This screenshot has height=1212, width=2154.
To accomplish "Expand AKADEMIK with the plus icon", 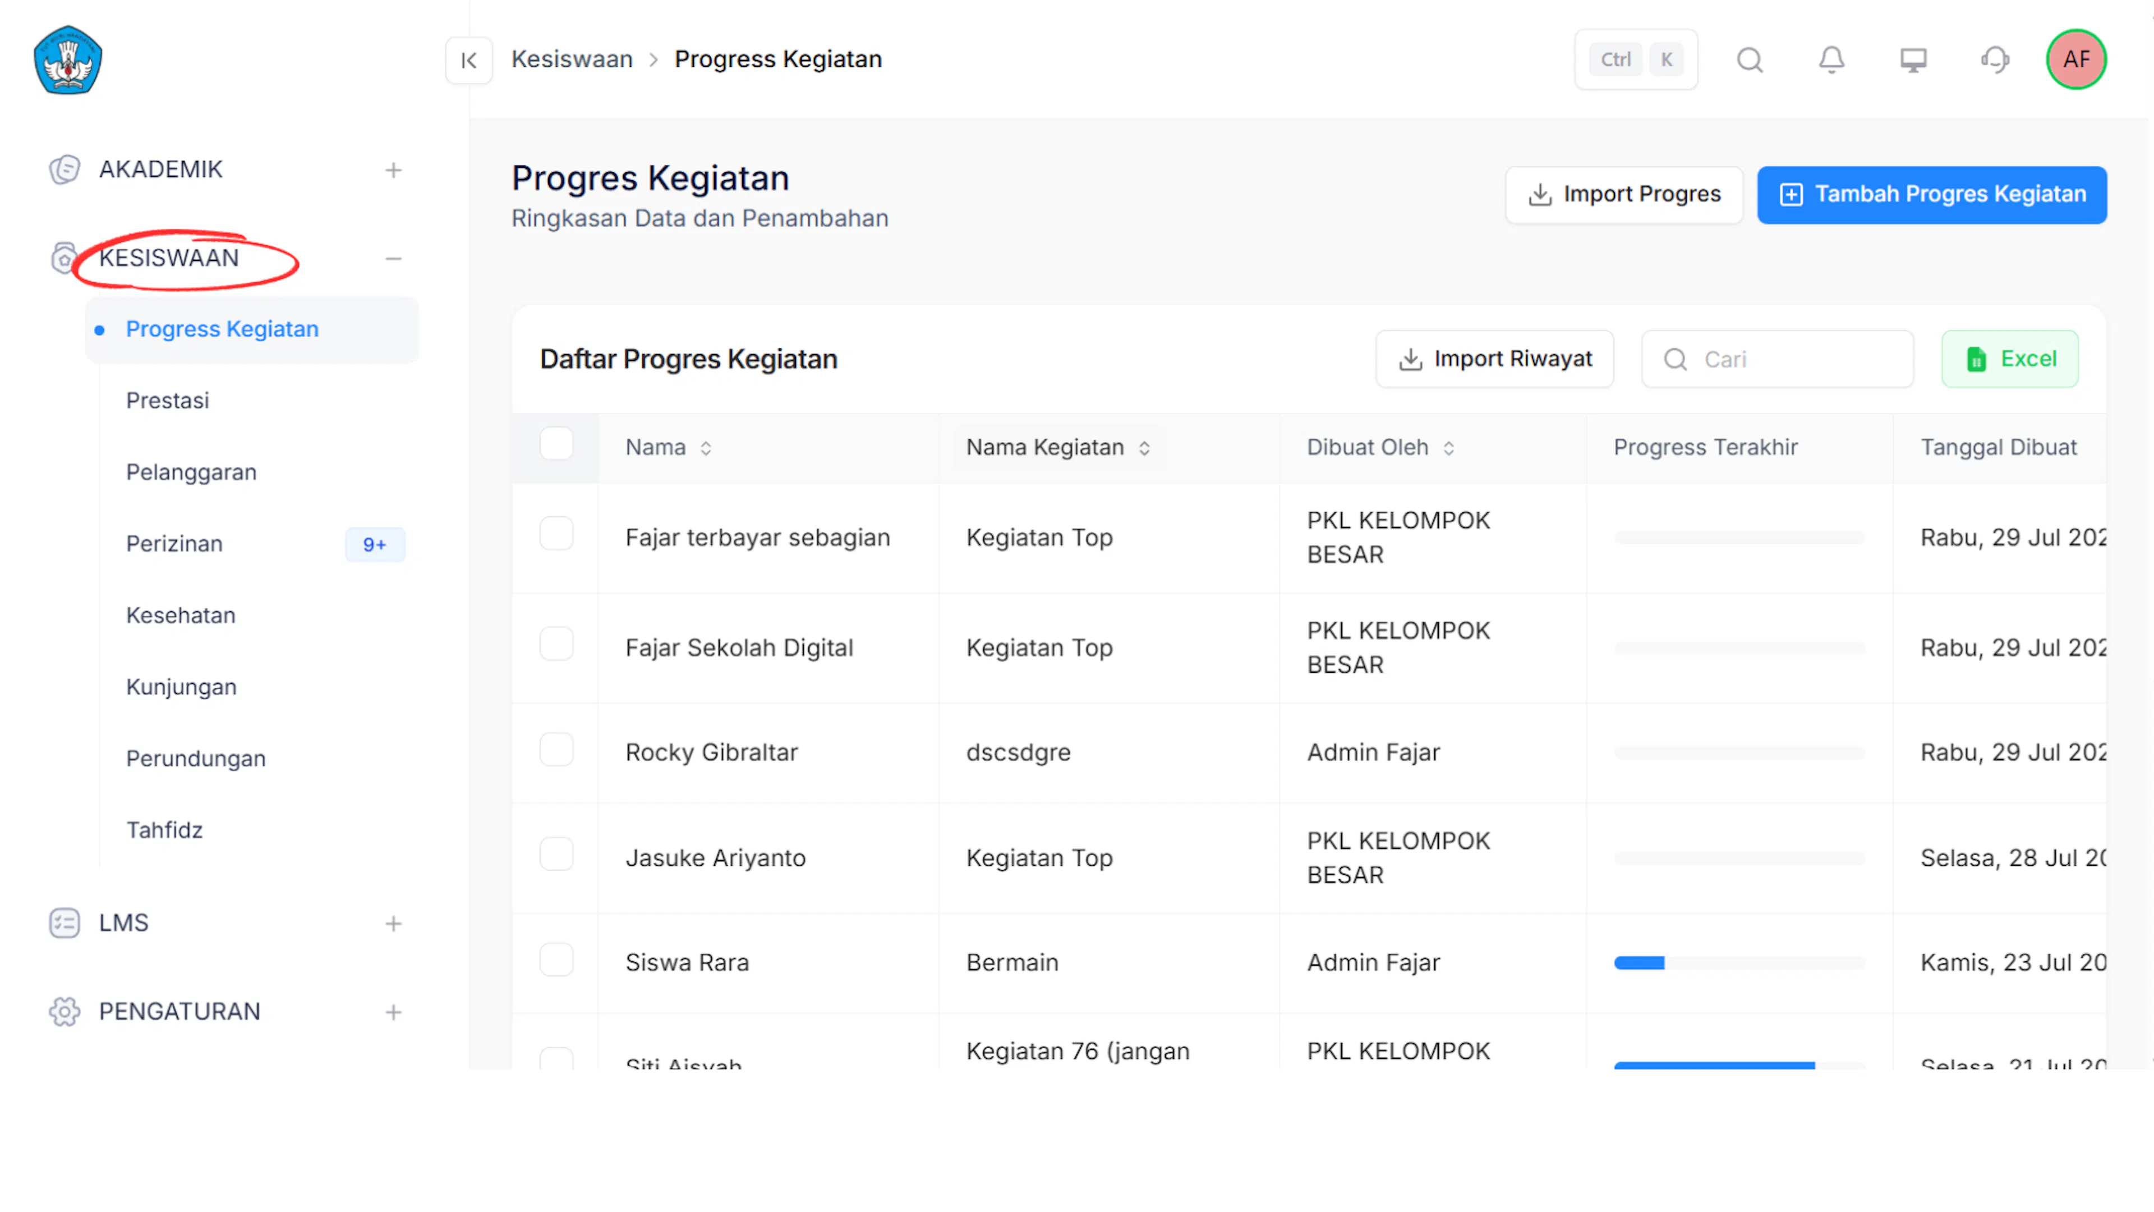I will (x=393, y=171).
